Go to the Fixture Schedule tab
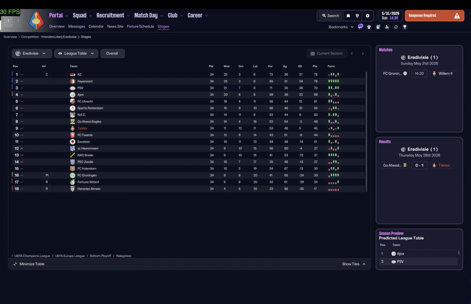The width and height of the screenshot is (471, 304). click(x=141, y=26)
